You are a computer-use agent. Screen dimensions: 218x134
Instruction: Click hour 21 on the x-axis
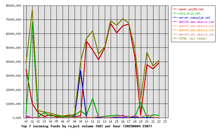point(153,121)
